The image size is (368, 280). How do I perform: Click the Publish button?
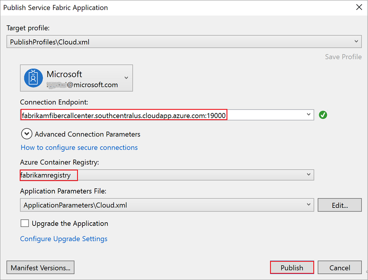(292, 267)
